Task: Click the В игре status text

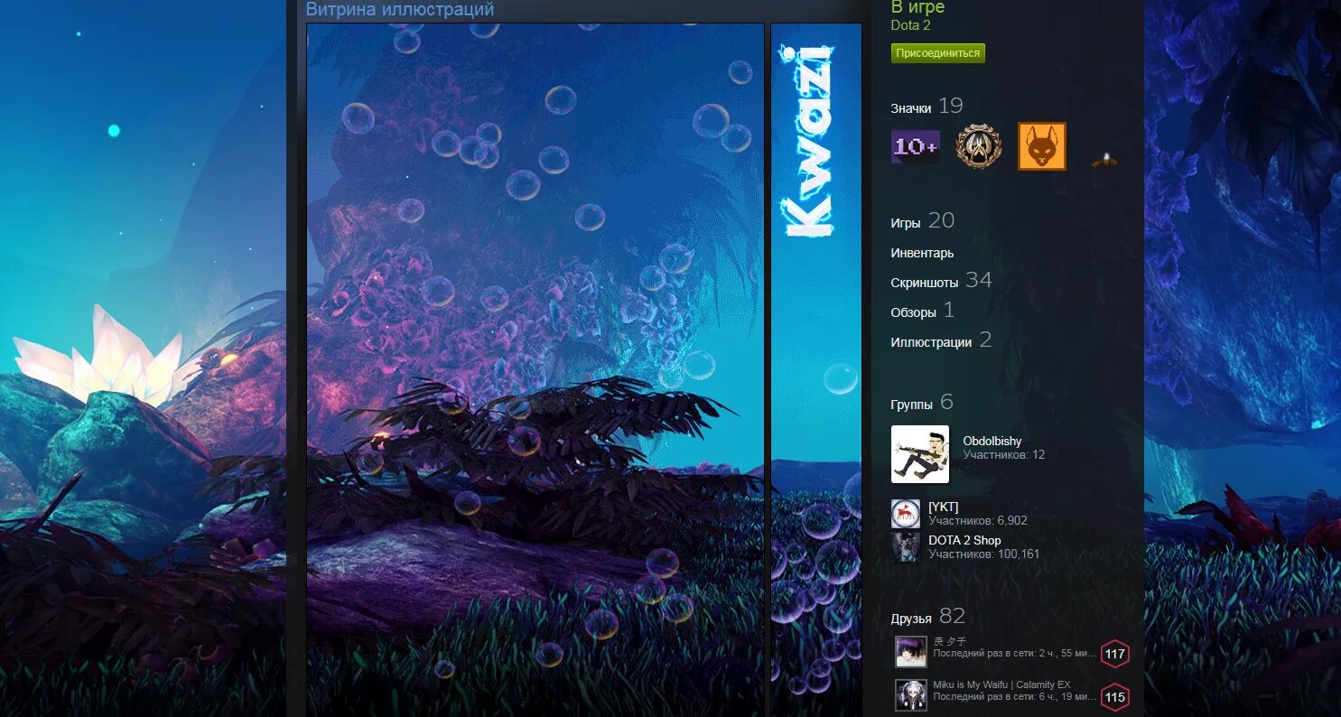Action: coord(917,7)
